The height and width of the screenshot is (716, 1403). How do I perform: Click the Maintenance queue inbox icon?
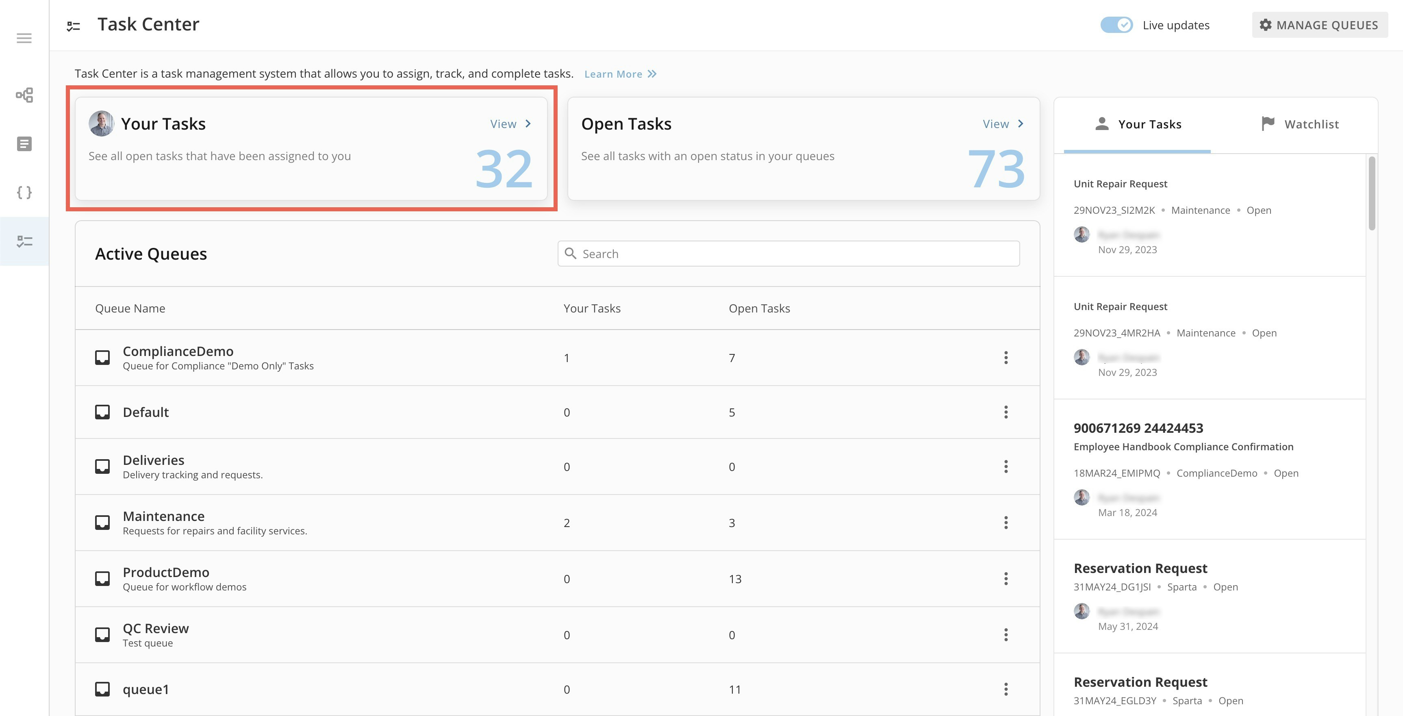[102, 523]
